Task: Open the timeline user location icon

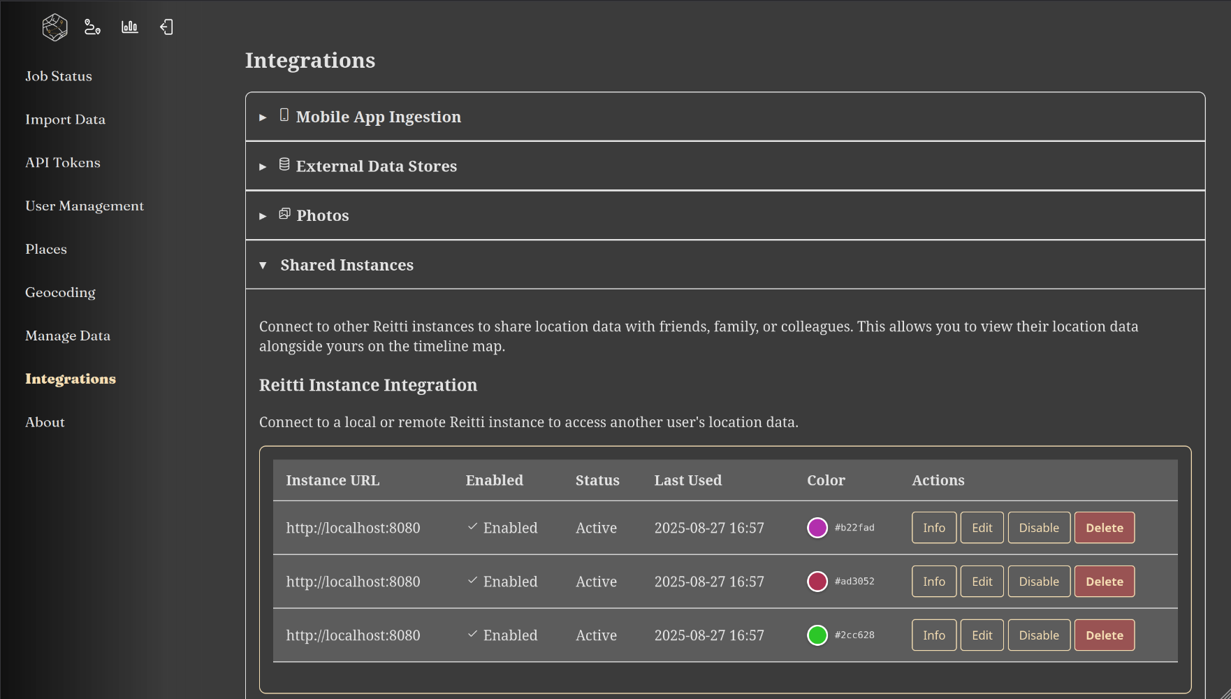Action: pos(92,27)
